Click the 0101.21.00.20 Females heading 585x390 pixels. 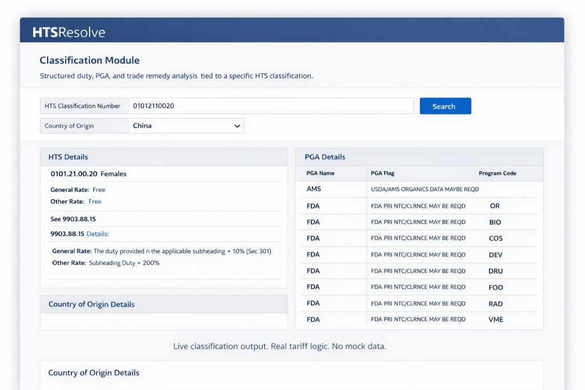point(89,174)
